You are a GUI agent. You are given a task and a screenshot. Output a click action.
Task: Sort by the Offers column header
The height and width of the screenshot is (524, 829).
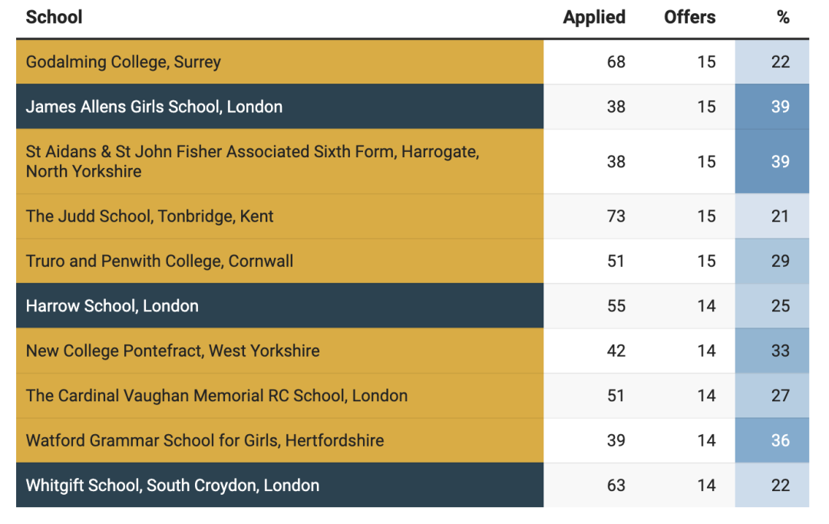pyautogui.click(x=689, y=17)
